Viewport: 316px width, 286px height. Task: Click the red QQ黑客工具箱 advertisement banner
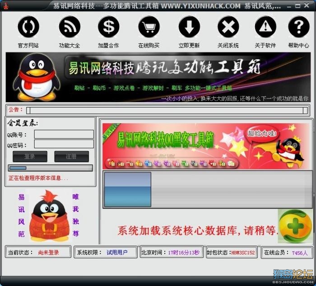[x=206, y=146]
